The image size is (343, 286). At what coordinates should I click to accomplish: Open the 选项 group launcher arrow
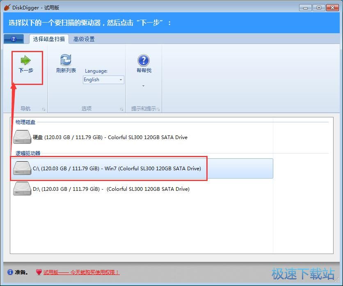coord(121,109)
